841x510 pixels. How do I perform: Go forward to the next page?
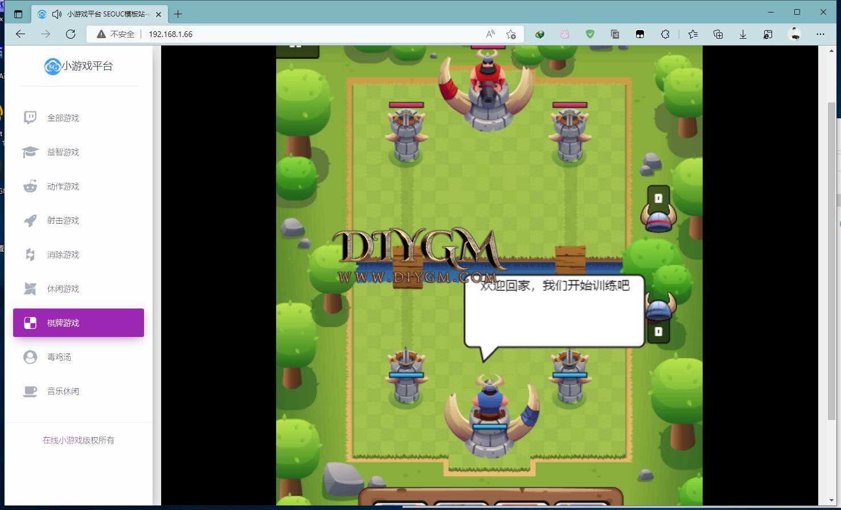[46, 34]
